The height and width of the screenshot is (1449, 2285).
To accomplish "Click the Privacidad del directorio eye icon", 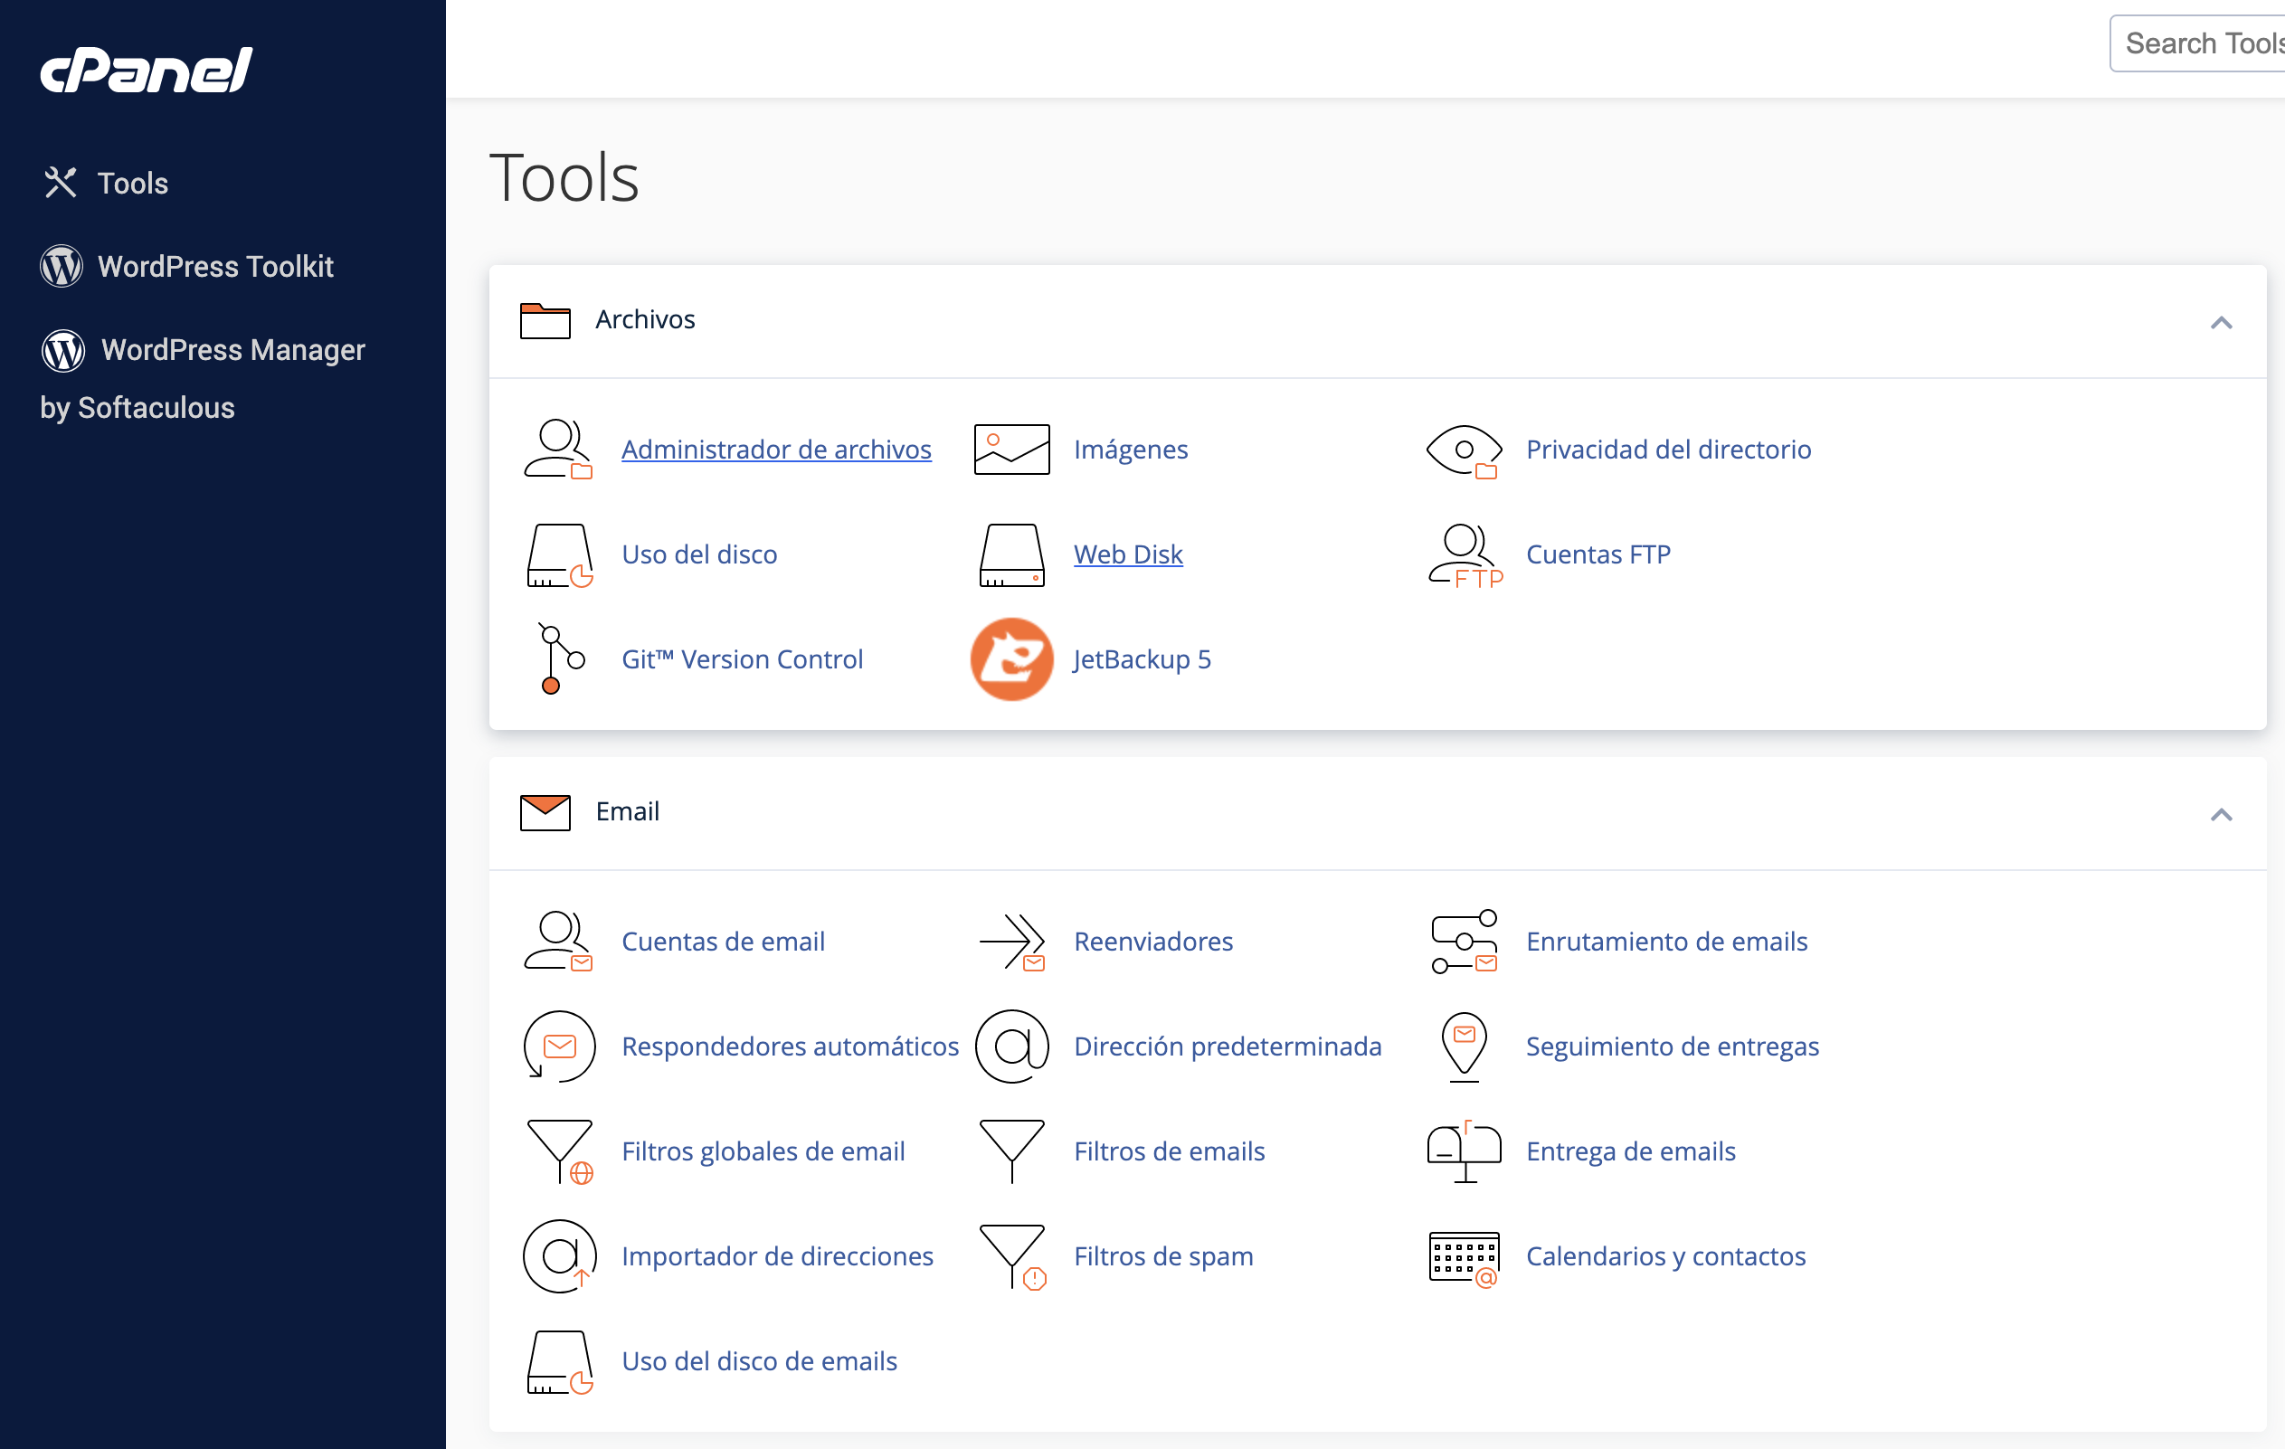I will click(x=1465, y=450).
